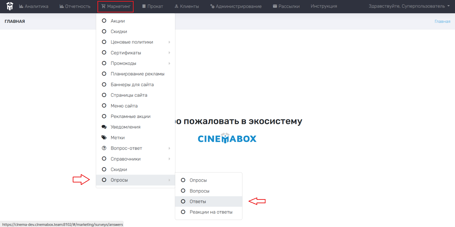Click the cart icon on Маркетинг

pyautogui.click(x=104, y=6)
